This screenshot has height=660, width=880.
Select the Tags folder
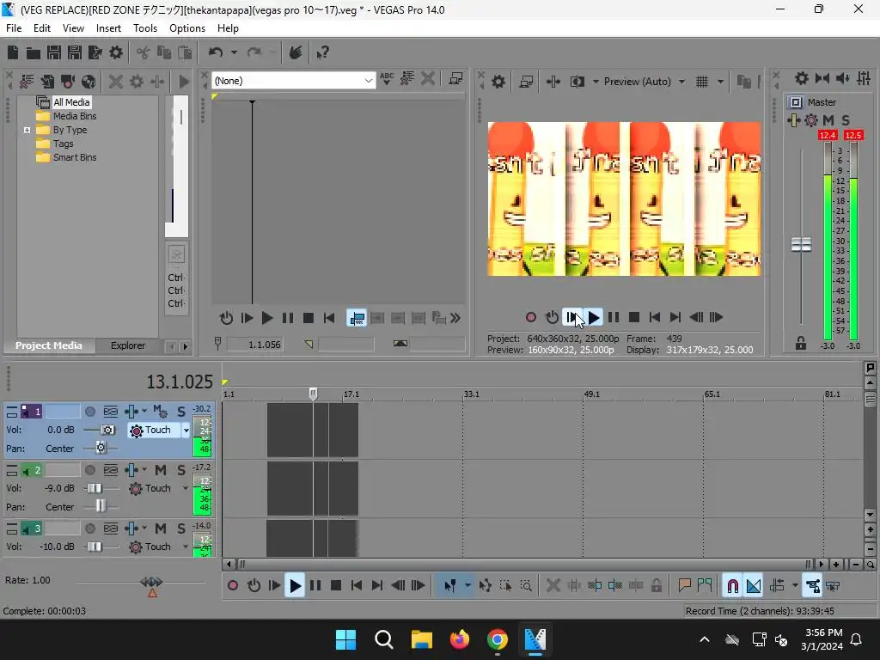pos(63,144)
